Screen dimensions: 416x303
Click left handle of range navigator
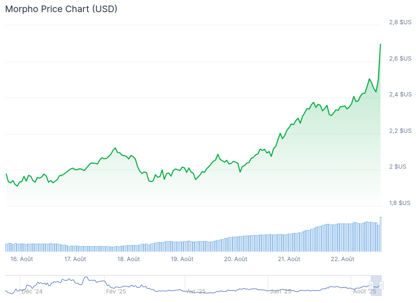pyautogui.click(x=371, y=286)
